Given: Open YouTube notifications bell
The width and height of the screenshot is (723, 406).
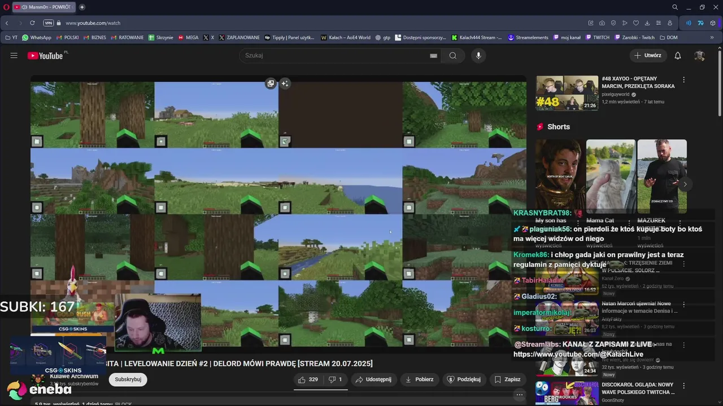Looking at the screenshot, I should tap(678, 55).
